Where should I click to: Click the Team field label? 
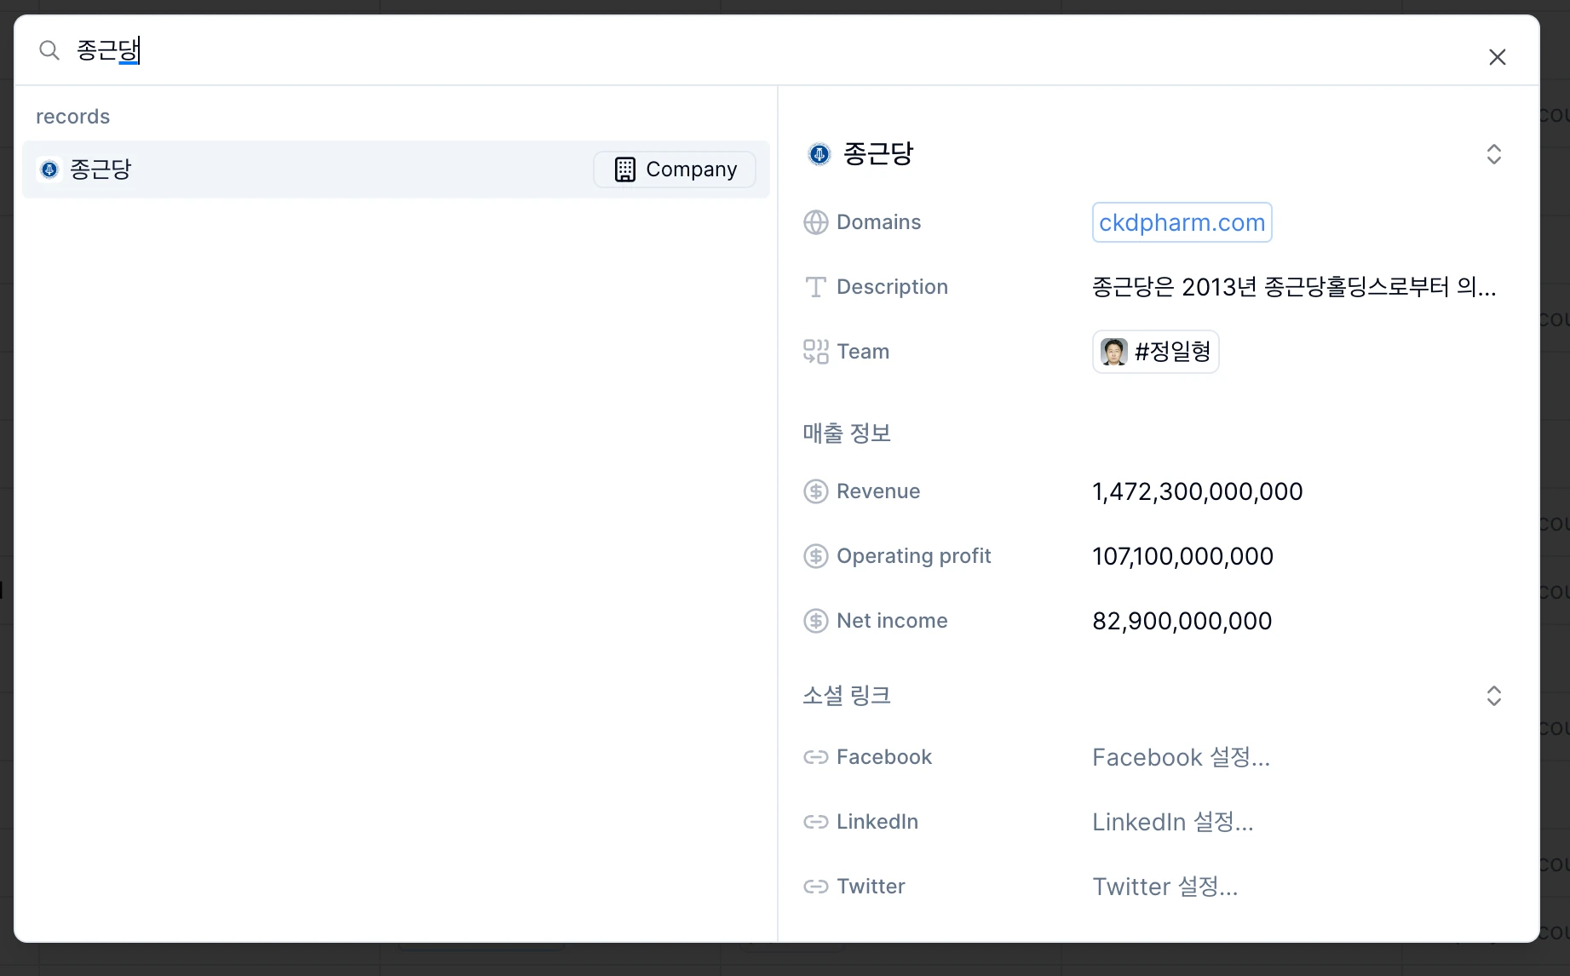point(863,352)
